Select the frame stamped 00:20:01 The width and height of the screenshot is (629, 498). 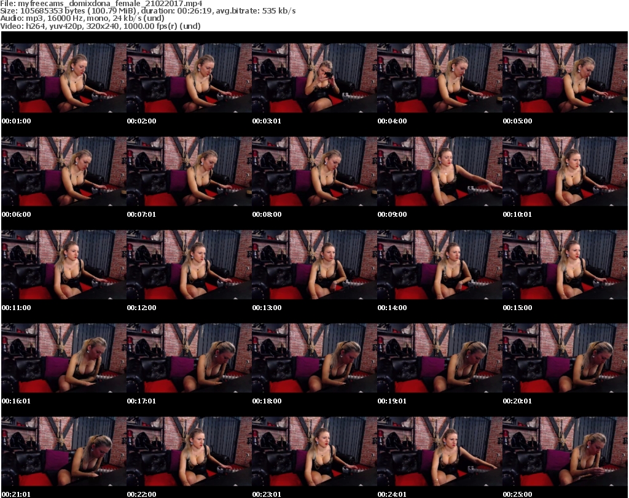(x=565, y=359)
